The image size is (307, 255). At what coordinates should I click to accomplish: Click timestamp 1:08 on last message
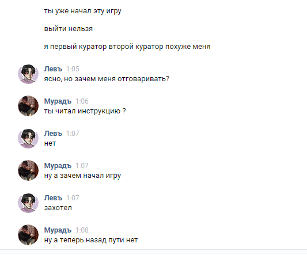tap(82, 230)
